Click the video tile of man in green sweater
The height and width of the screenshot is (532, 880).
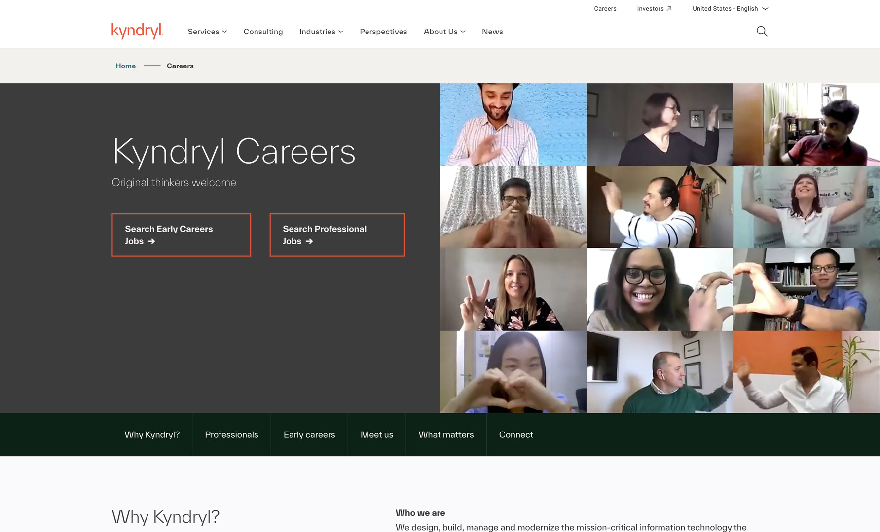660,372
